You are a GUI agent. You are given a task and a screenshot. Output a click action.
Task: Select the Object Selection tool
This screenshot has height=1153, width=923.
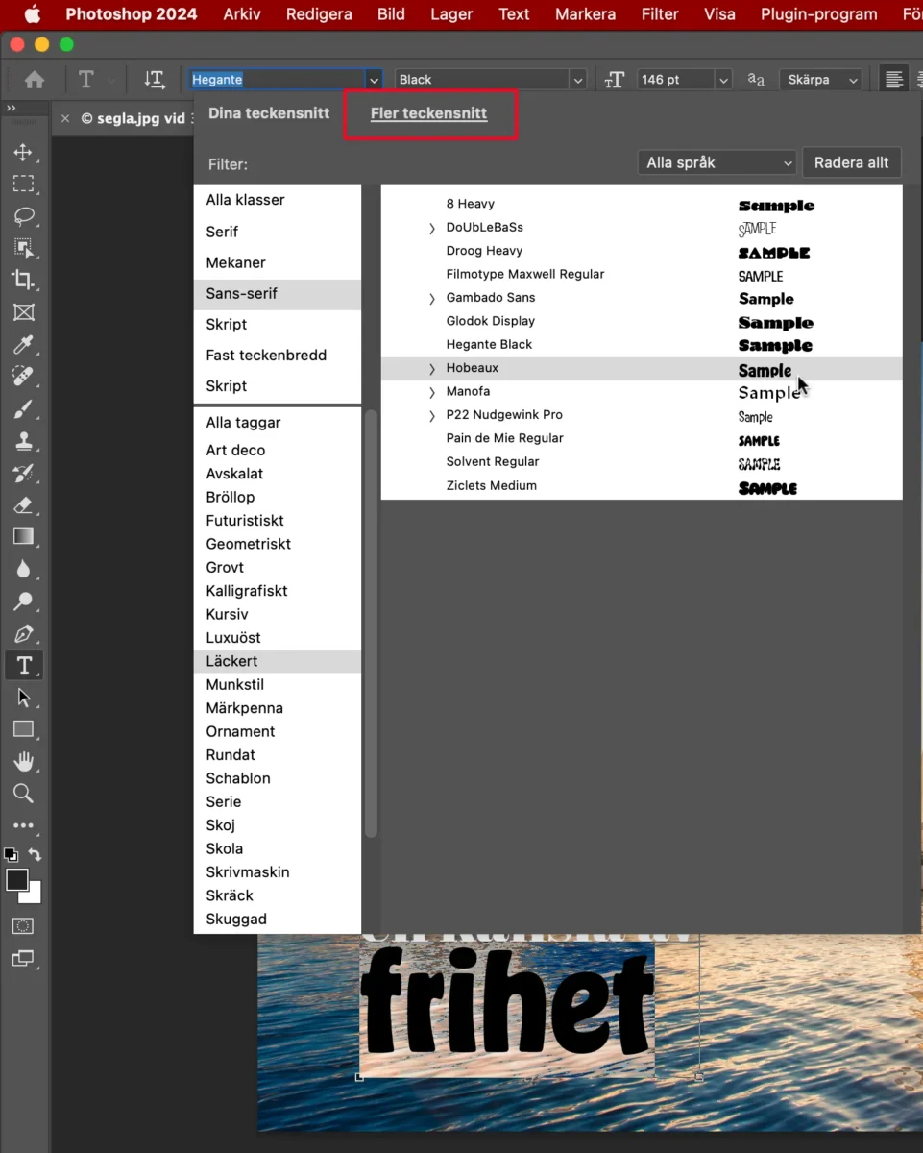coord(23,248)
